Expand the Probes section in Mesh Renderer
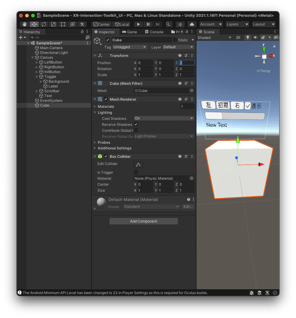The height and width of the screenshot is (318, 296). [x=95, y=142]
